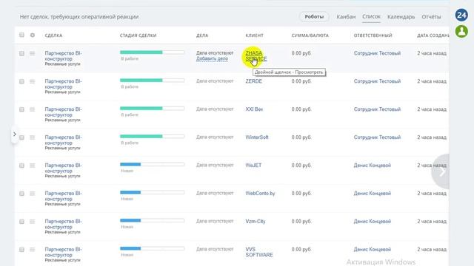Open Денис Концевой in WeJET row
Viewport: 474px width, 266px height.
point(372,166)
